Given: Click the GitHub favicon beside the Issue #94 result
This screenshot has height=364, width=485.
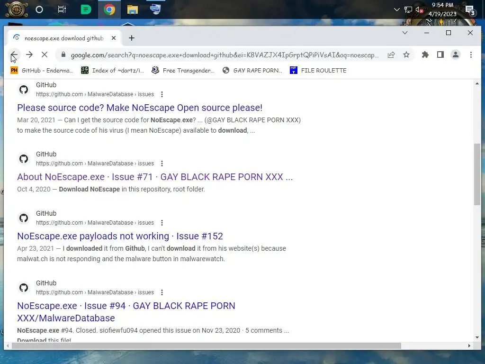Looking at the screenshot, I should pyautogui.click(x=24, y=288).
